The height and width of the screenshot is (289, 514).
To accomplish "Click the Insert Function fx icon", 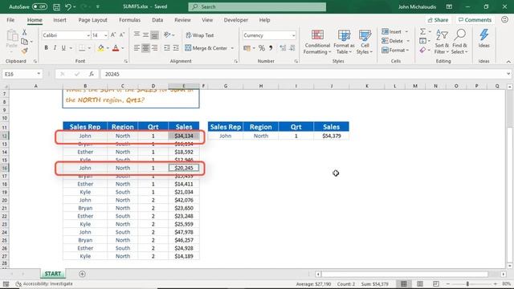I will [91, 74].
